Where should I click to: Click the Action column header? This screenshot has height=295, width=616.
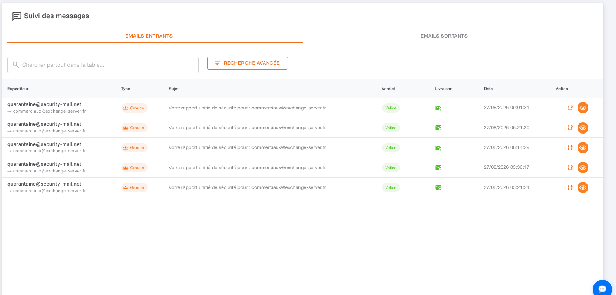pyautogui.click(x=562, y=88)
